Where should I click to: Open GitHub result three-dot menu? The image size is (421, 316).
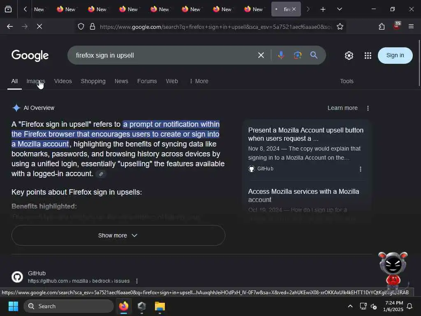pyautogui.click(x=137, y=281)
